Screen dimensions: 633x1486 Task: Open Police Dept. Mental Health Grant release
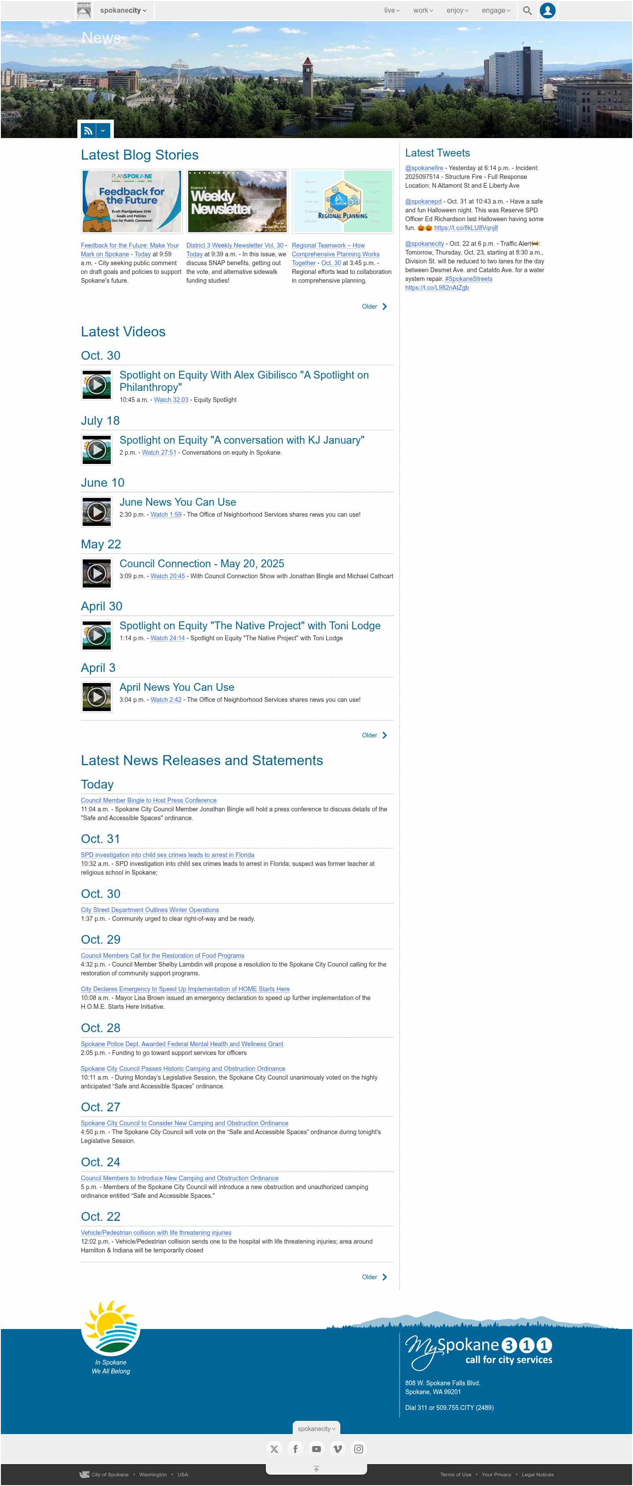[x=182, y=1044]
